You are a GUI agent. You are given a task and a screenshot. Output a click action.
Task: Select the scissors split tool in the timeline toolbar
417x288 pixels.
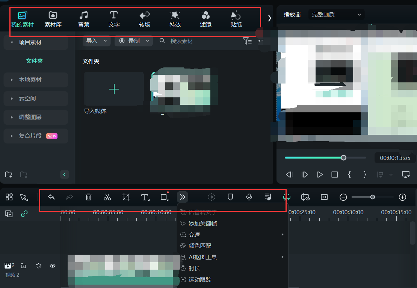[x=107, y=197]
